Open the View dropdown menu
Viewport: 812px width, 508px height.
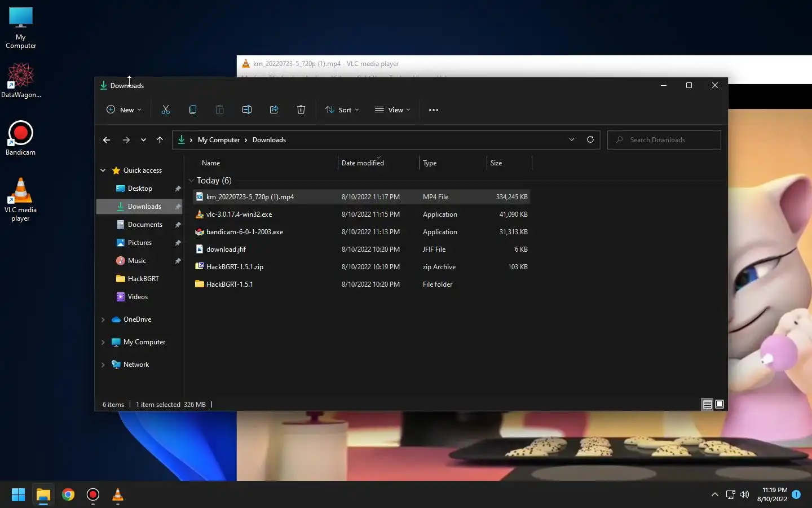[392, 110]
